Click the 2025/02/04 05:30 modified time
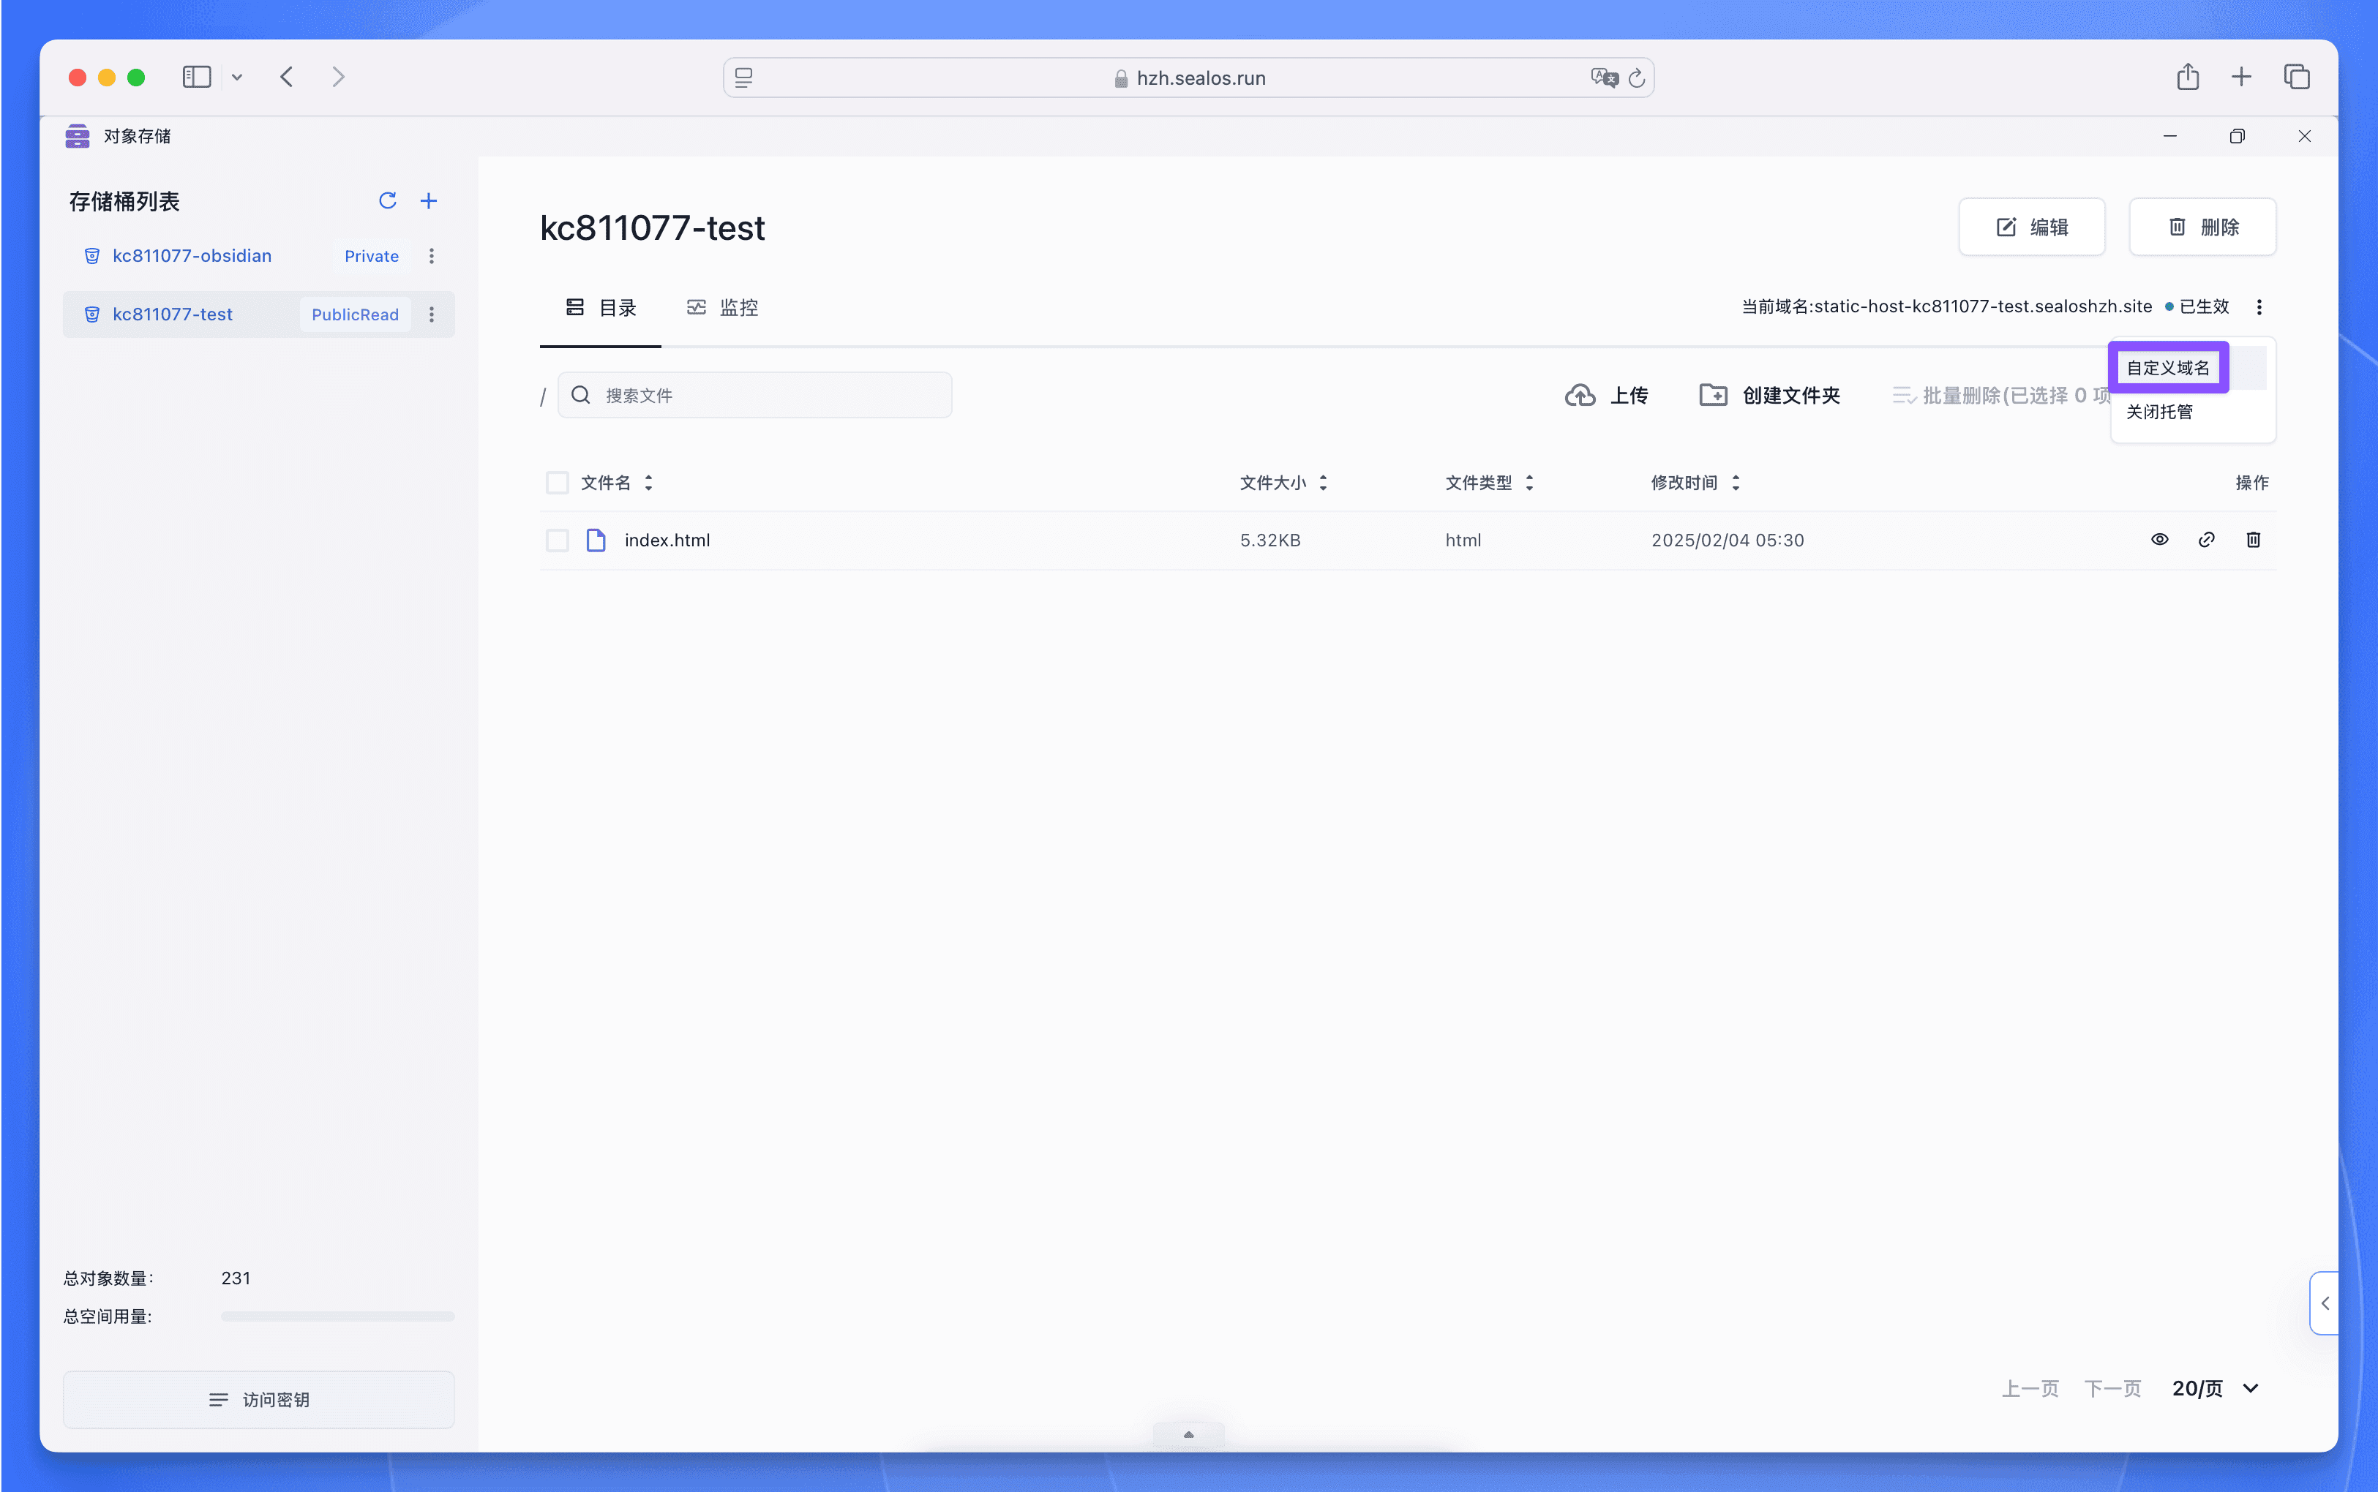Screen dimensions: 2378x1492 point(1728,540)
